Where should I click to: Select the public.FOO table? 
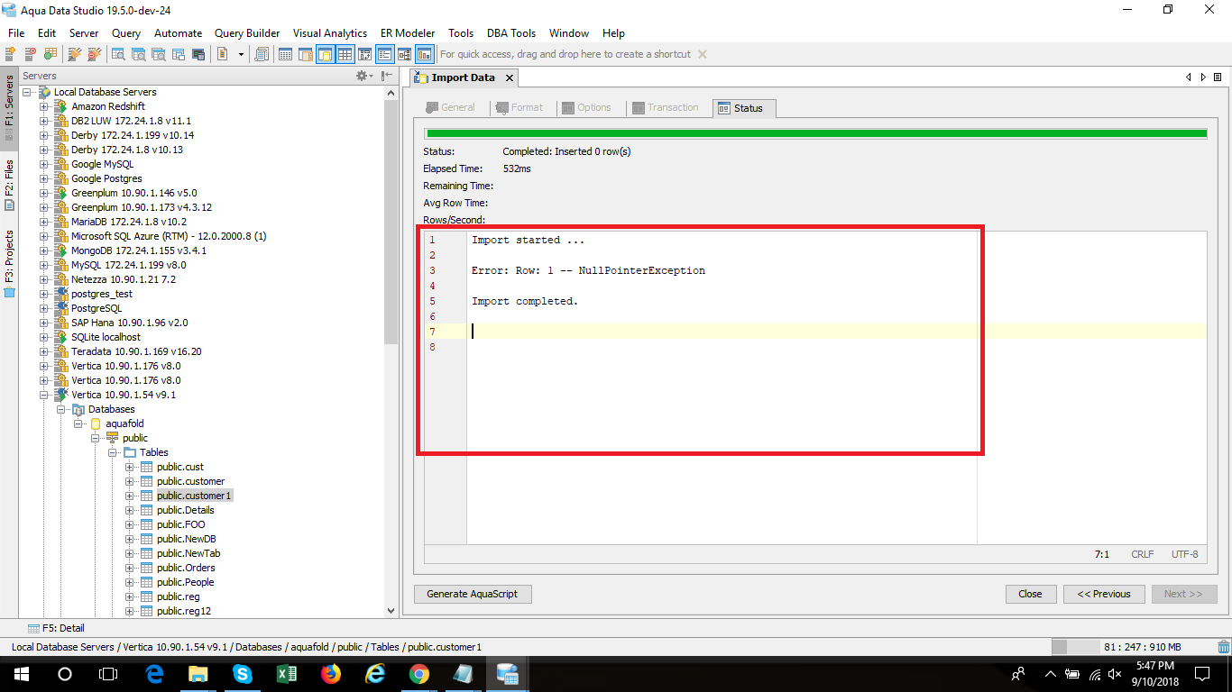pyautogui.click(x=180, y=524)
